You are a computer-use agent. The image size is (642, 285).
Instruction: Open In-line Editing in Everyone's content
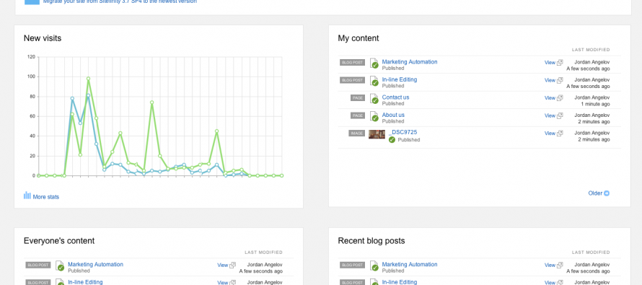pos(85,282)
